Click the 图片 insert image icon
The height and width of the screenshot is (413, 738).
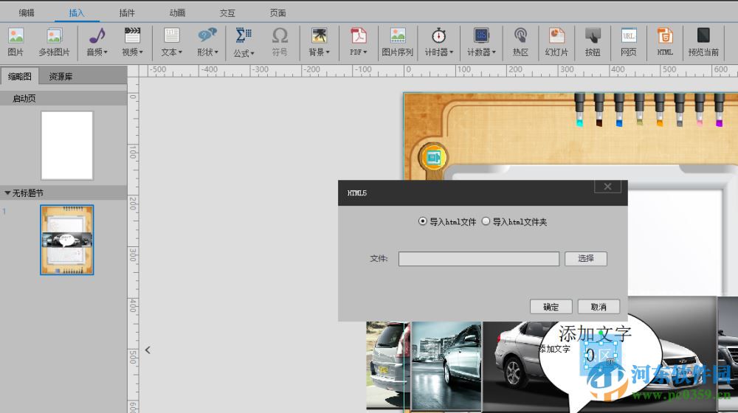click(x=15, y=41)
